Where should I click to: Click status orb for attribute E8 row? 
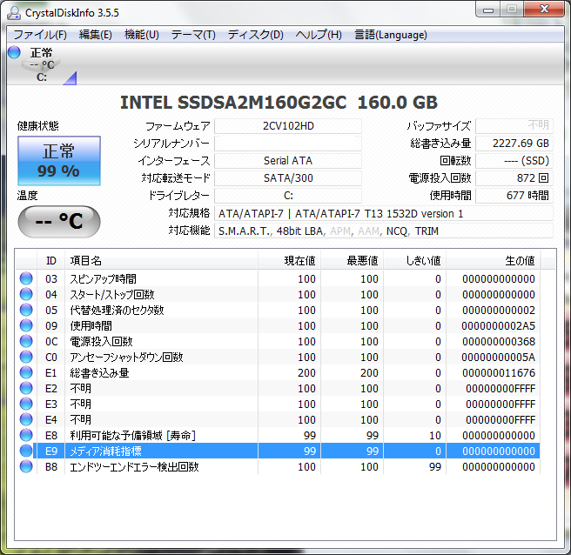coord(26,435)
